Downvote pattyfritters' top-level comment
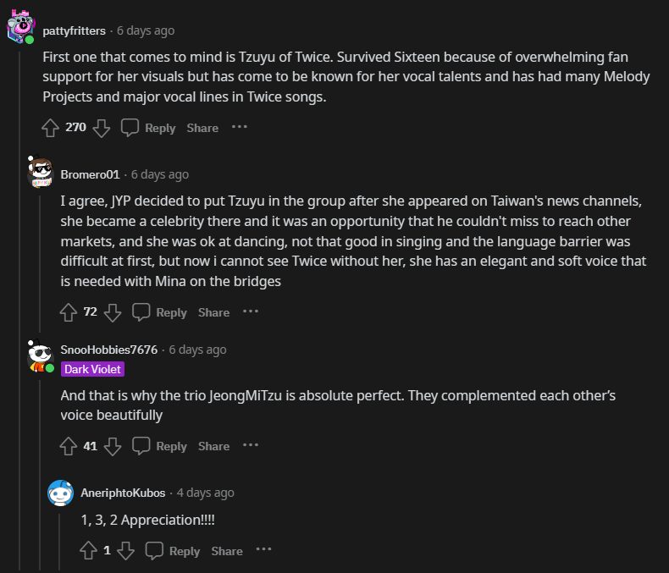669x573 pixels. [x=102, y=128]
